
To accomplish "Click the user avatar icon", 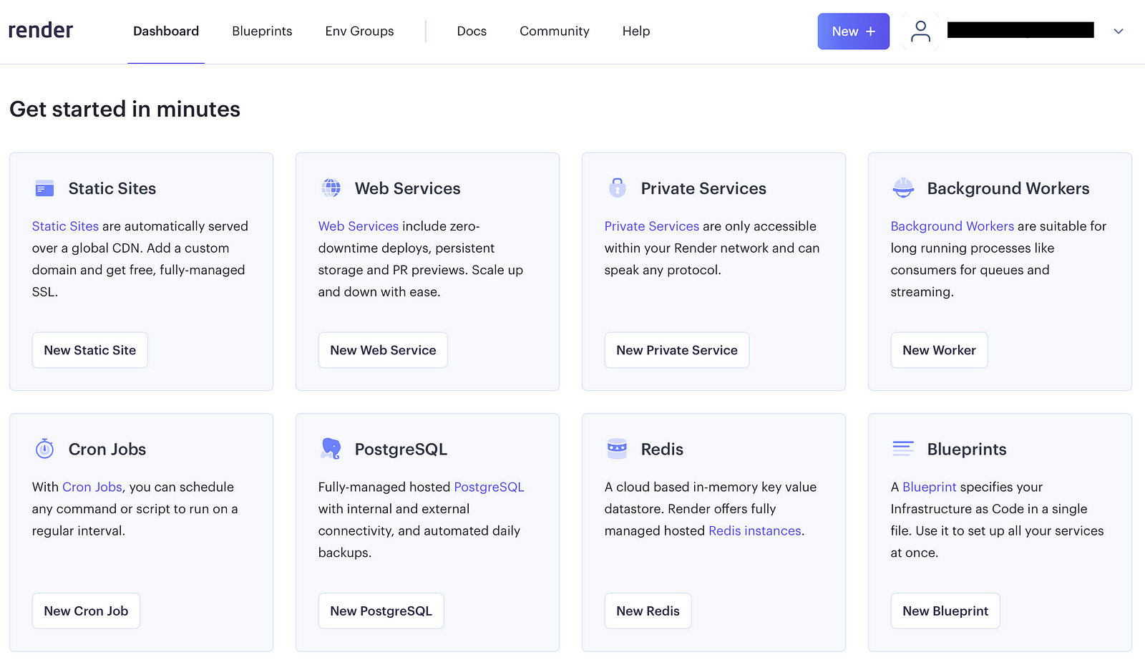I will click(920, 31).
